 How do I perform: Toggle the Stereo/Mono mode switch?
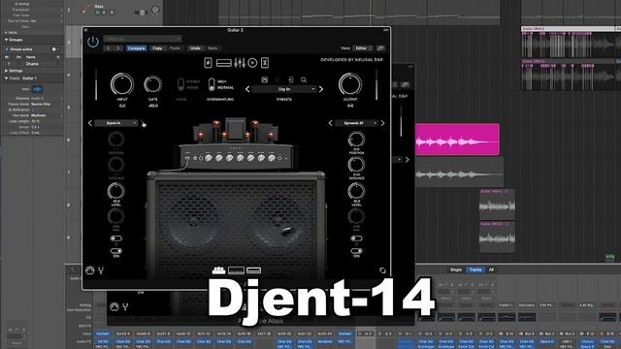(x=180, y=84)
